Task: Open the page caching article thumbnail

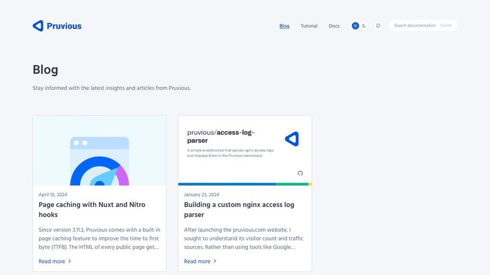Action: [100, 150]
